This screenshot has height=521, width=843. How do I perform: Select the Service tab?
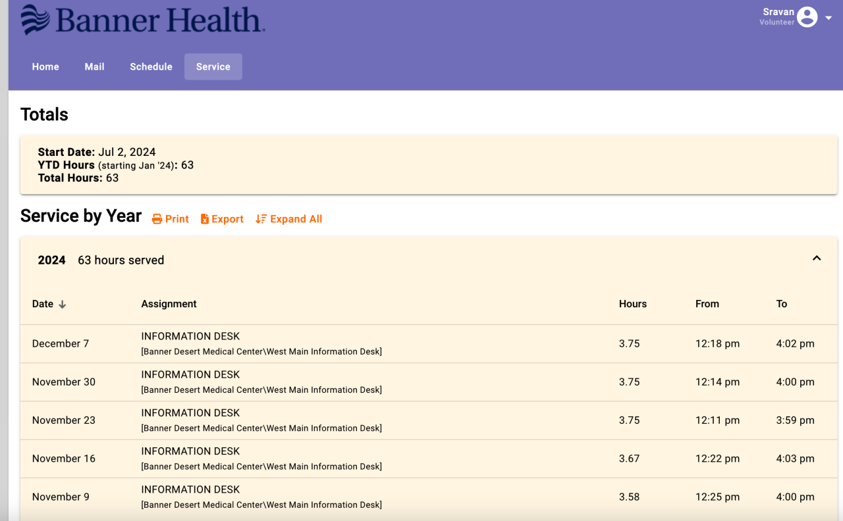click(x=213, y=66)
